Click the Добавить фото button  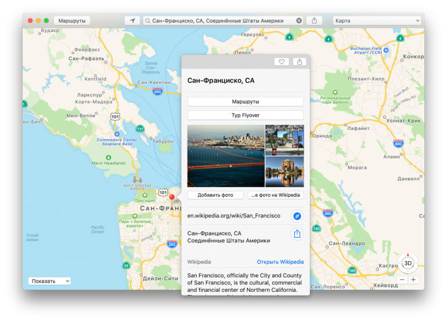[x=215, y=195]
